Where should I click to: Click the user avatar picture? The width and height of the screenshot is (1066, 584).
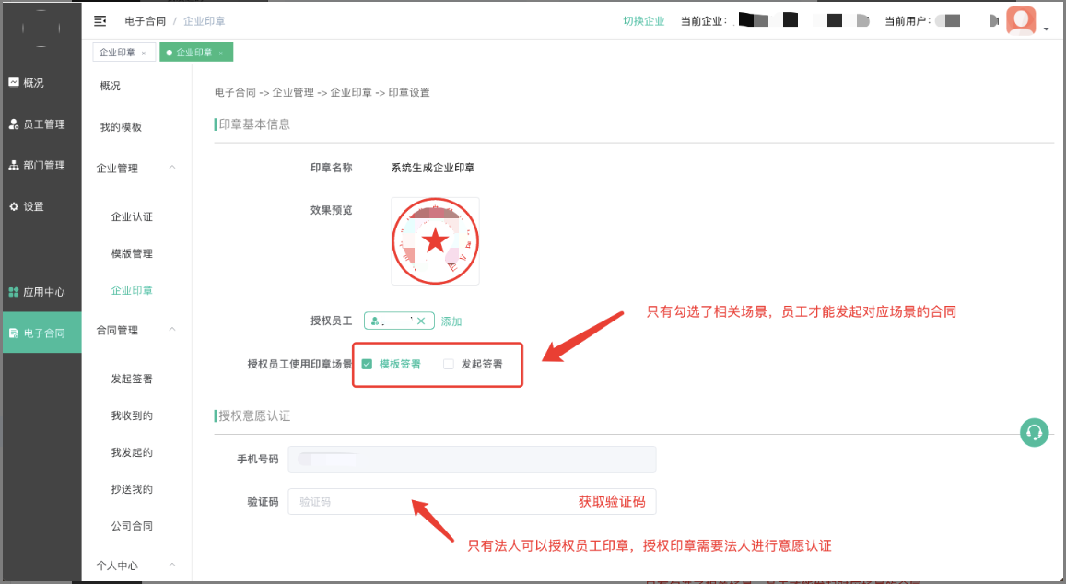tap(1020, 20)
